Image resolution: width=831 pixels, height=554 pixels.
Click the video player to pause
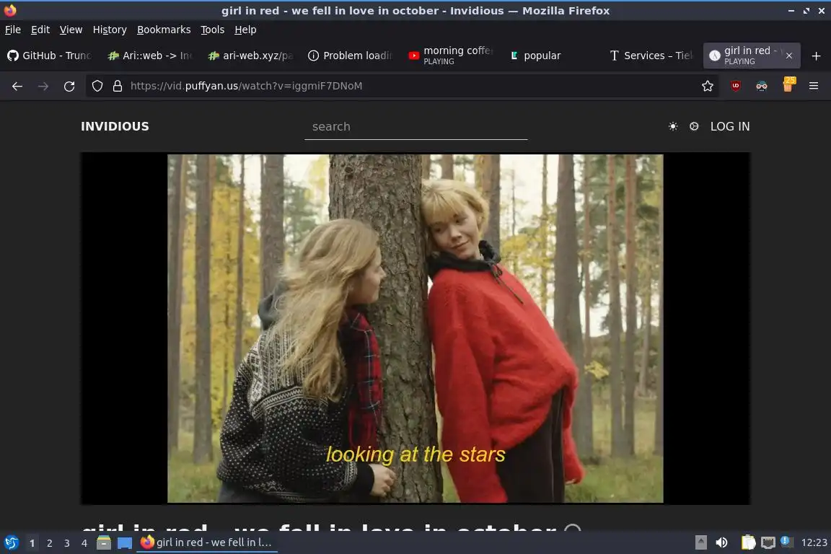pyautogui.click(x=415, y=328)
